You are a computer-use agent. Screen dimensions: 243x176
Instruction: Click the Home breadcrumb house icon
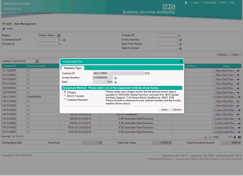coord(4,29)
